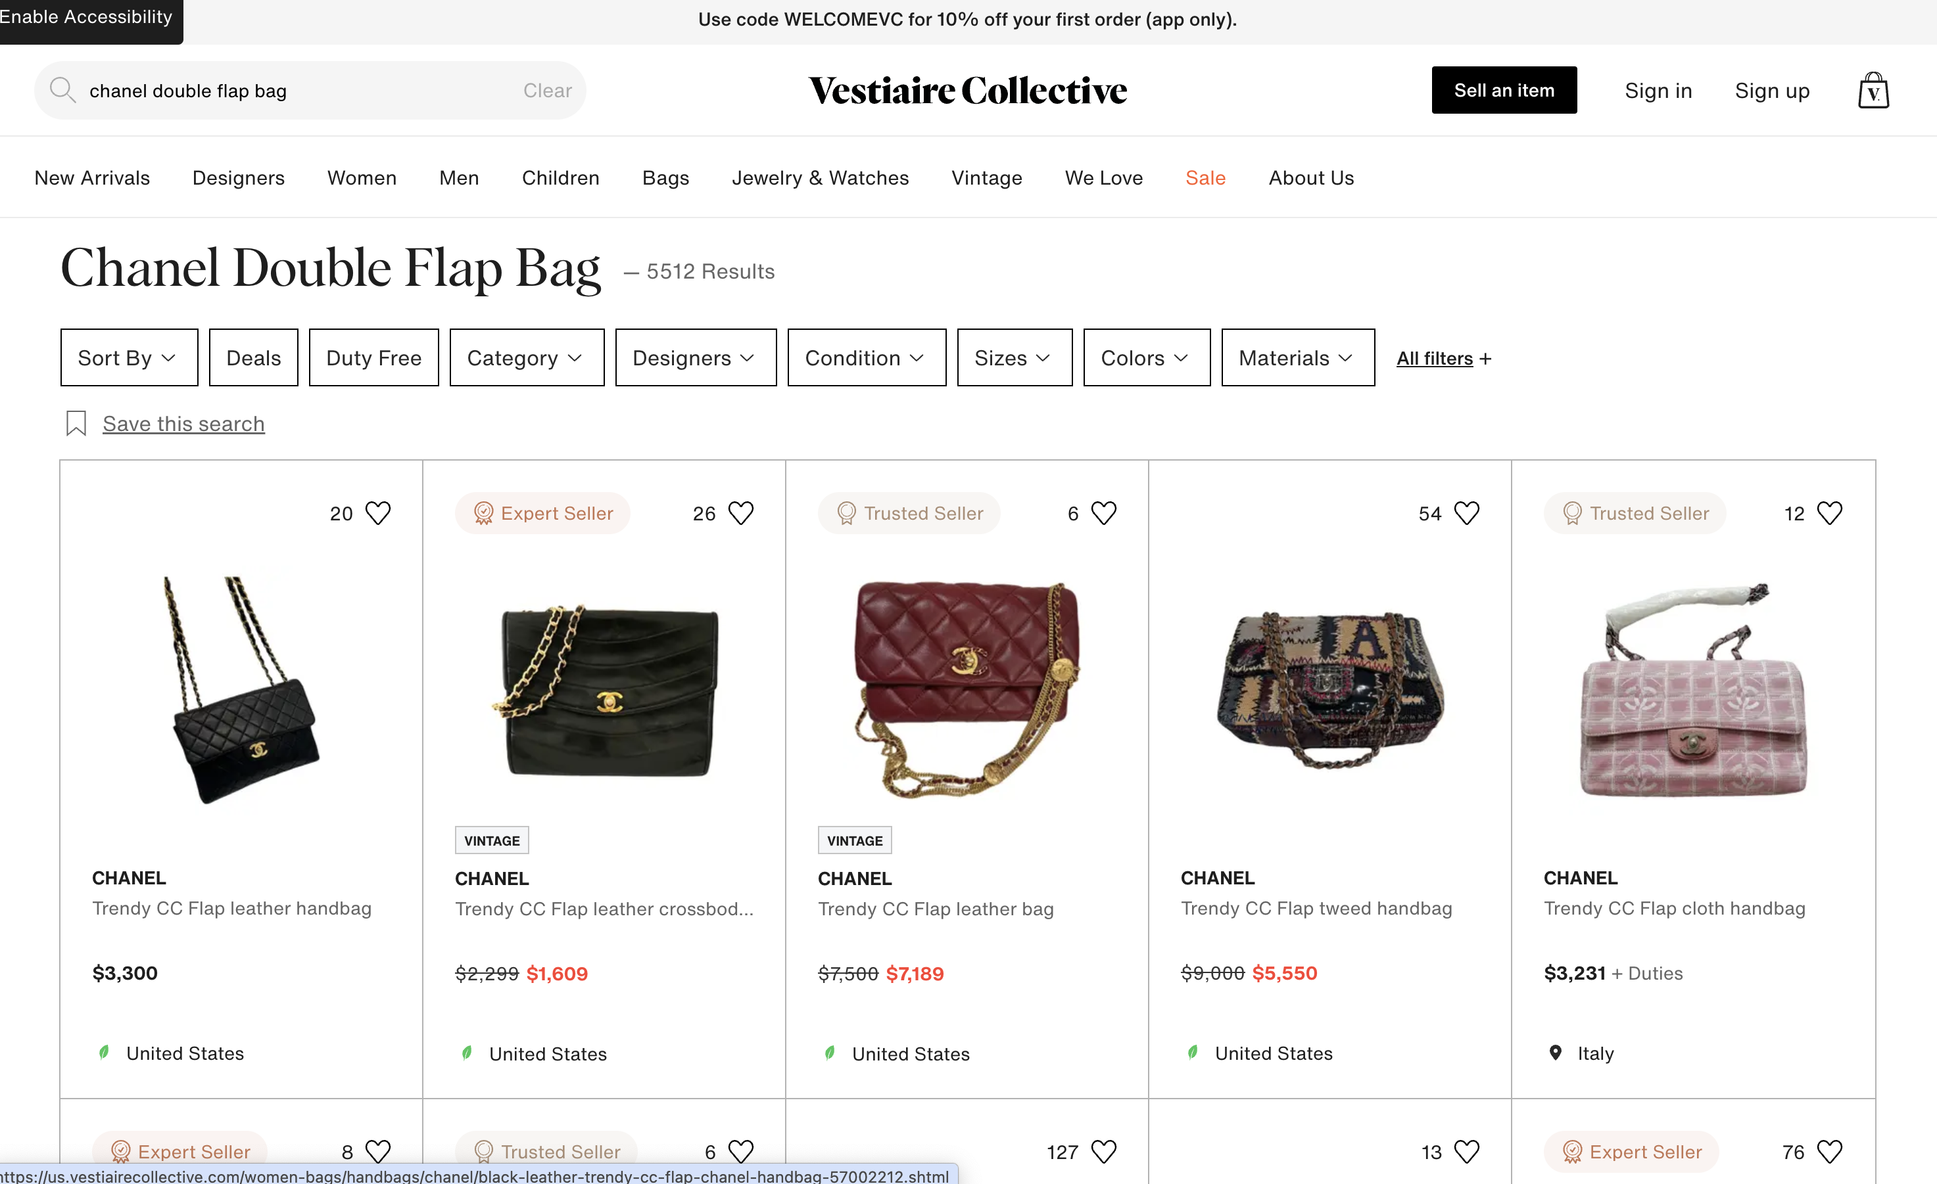Viewport: 1937px width, 1184px height.
Task: Like the tweed handbag with 54 likes
Action: (x=1467, y=513)
